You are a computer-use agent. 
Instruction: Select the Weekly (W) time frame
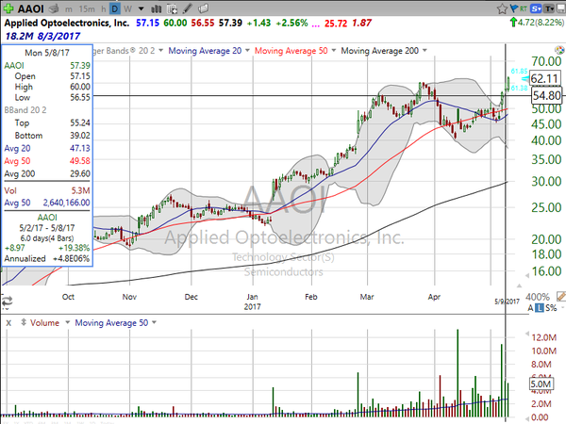[127, 8]
